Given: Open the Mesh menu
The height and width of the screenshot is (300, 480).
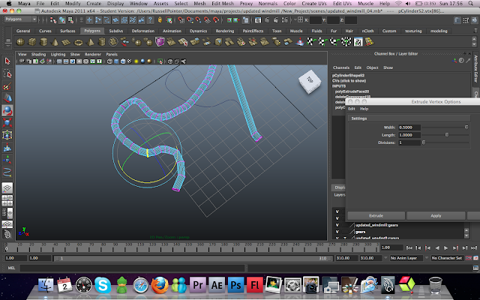Looking at the screenshot, I should 199,3.
